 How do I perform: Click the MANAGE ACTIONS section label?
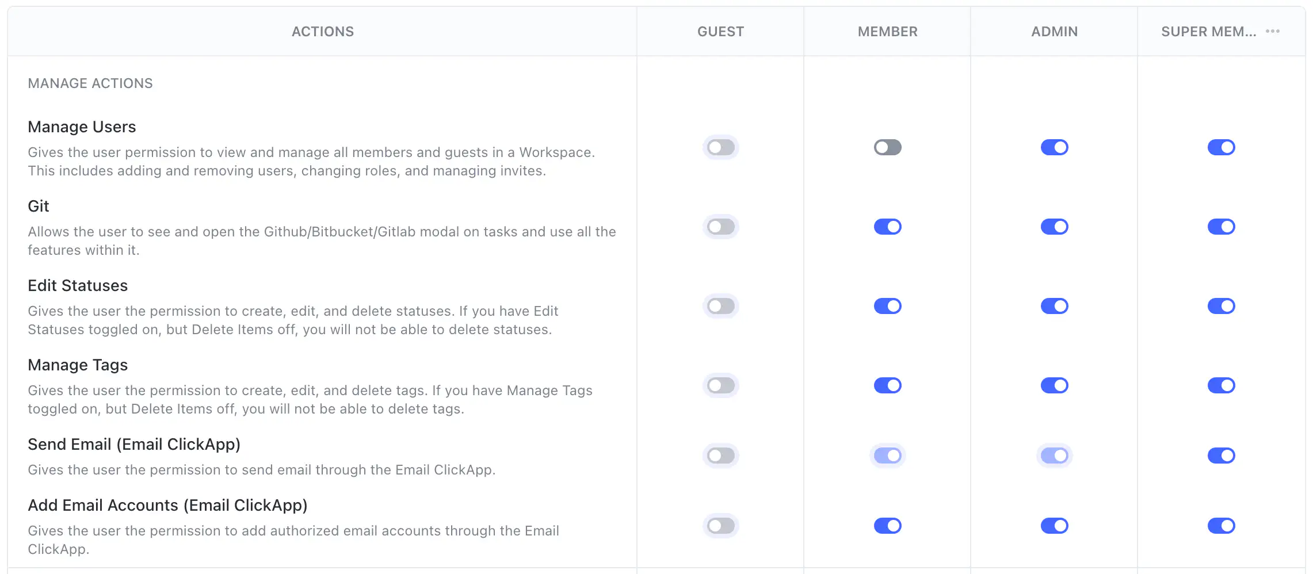point(90,83)
